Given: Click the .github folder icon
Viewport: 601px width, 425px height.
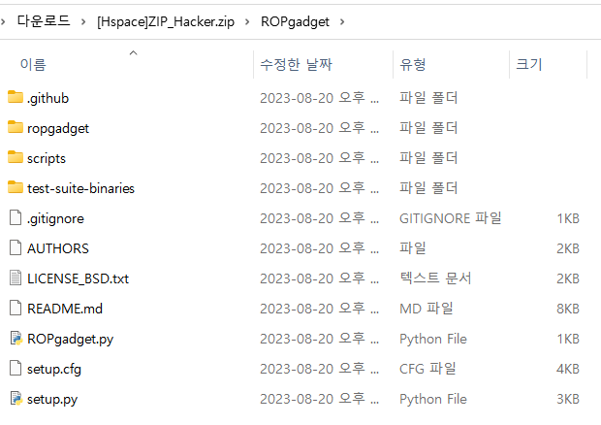Looking at the screenshot, I should (16, 97).
